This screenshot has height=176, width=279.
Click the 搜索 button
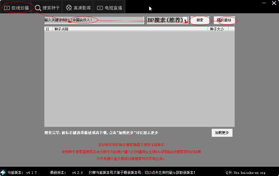tap(200, 20)
